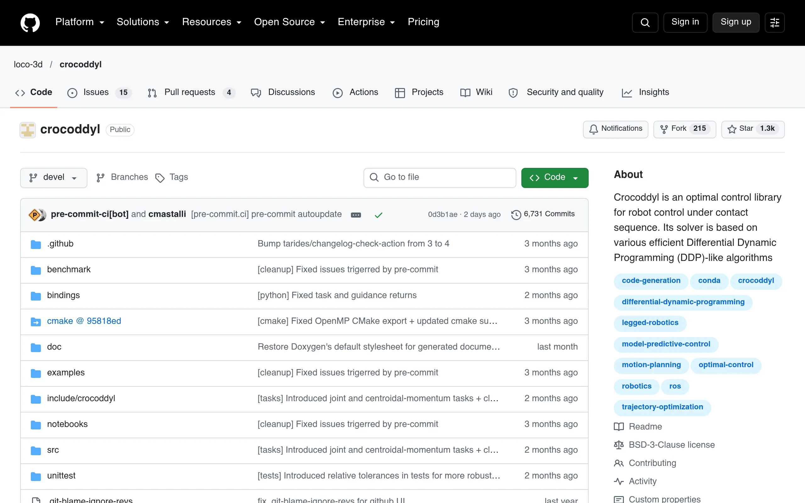The image size is (805, 503).
Task: Expand the Solutions menu
Action: (143, 22)
